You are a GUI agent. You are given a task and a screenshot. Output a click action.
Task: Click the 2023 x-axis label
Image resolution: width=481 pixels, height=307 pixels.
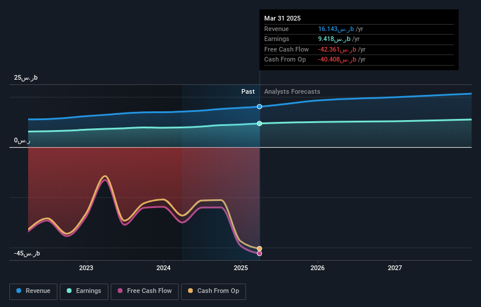coord(86,268)
